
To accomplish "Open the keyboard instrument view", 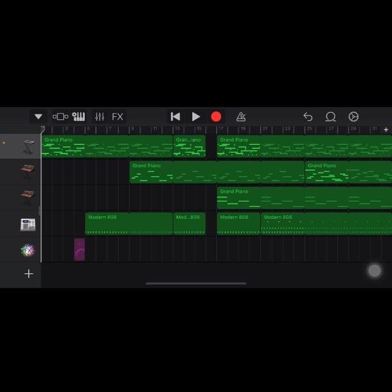I will 78,116.
